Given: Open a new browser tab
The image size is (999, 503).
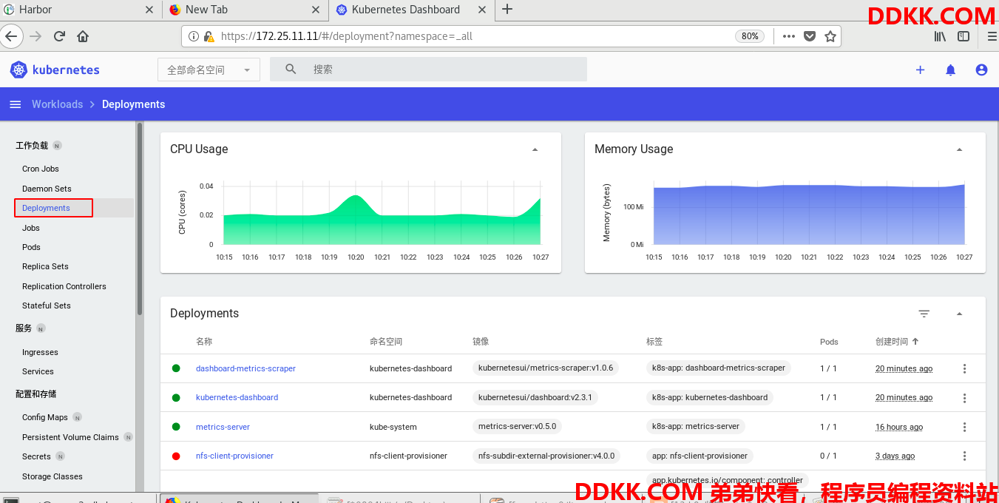Looking at the screenshot, I should pos(507,9).
